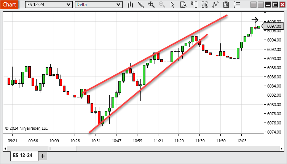Click the horizontal scrollbar thumb
Screen dimensions: 287x164
click(62, 148)
